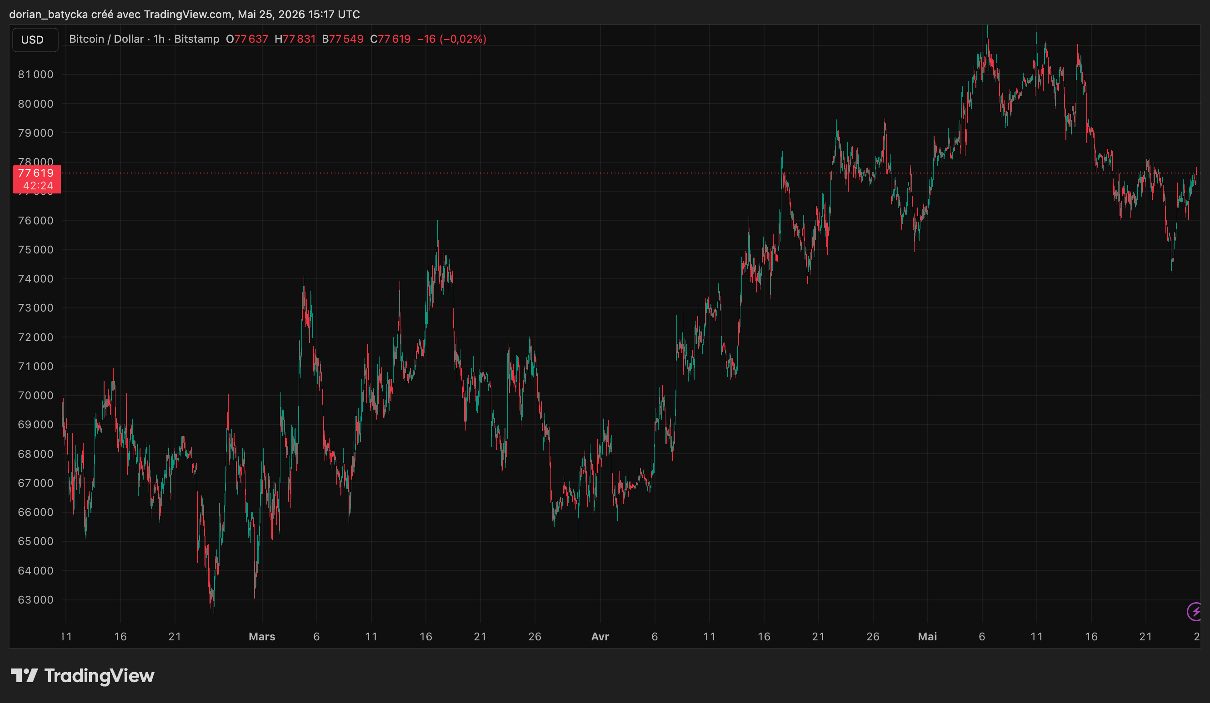Open the USD currency selector
The width and height of the screenshot is (1210, 703).
tap(35, 40)
